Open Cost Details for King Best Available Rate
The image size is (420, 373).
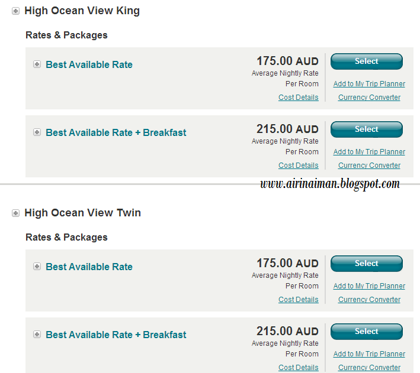tap(299, 98)
